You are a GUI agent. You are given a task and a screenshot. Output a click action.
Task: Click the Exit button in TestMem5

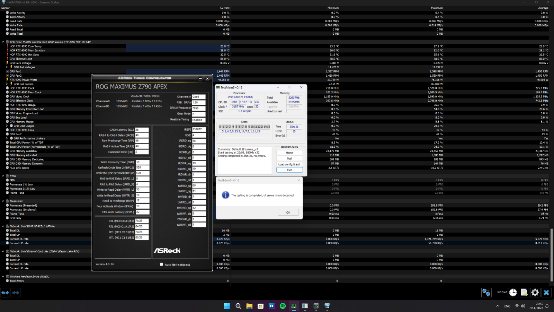tap(289, 170)
